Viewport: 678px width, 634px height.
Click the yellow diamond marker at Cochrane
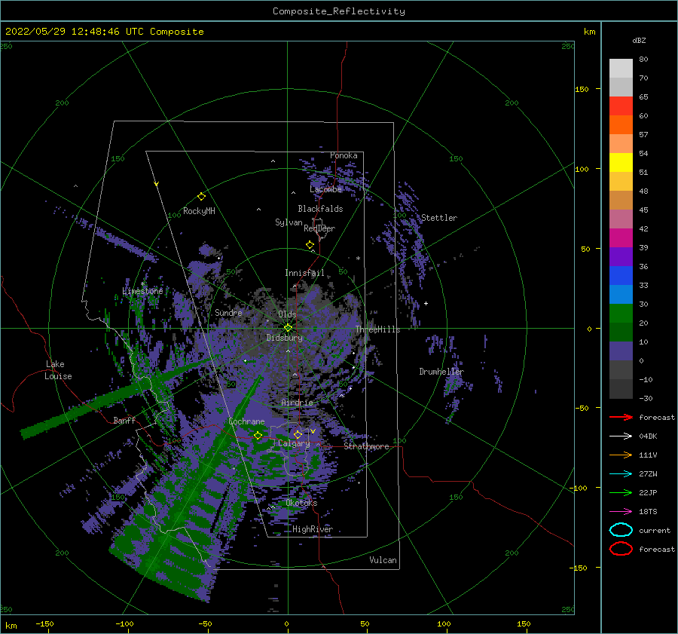point(258,436)
